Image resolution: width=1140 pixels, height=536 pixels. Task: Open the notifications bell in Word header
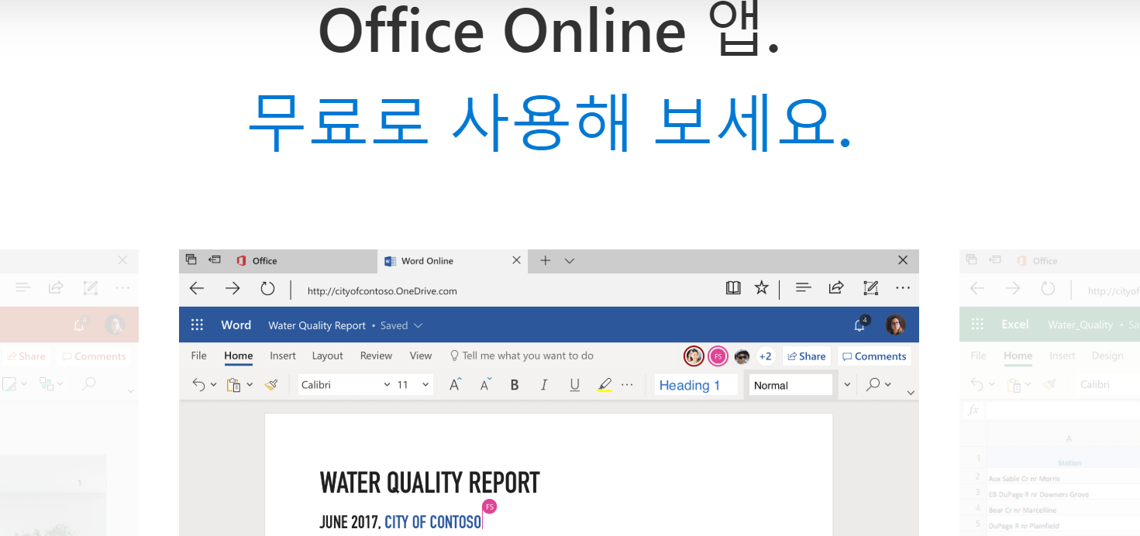pyautogui.click(x=860, y=325)
